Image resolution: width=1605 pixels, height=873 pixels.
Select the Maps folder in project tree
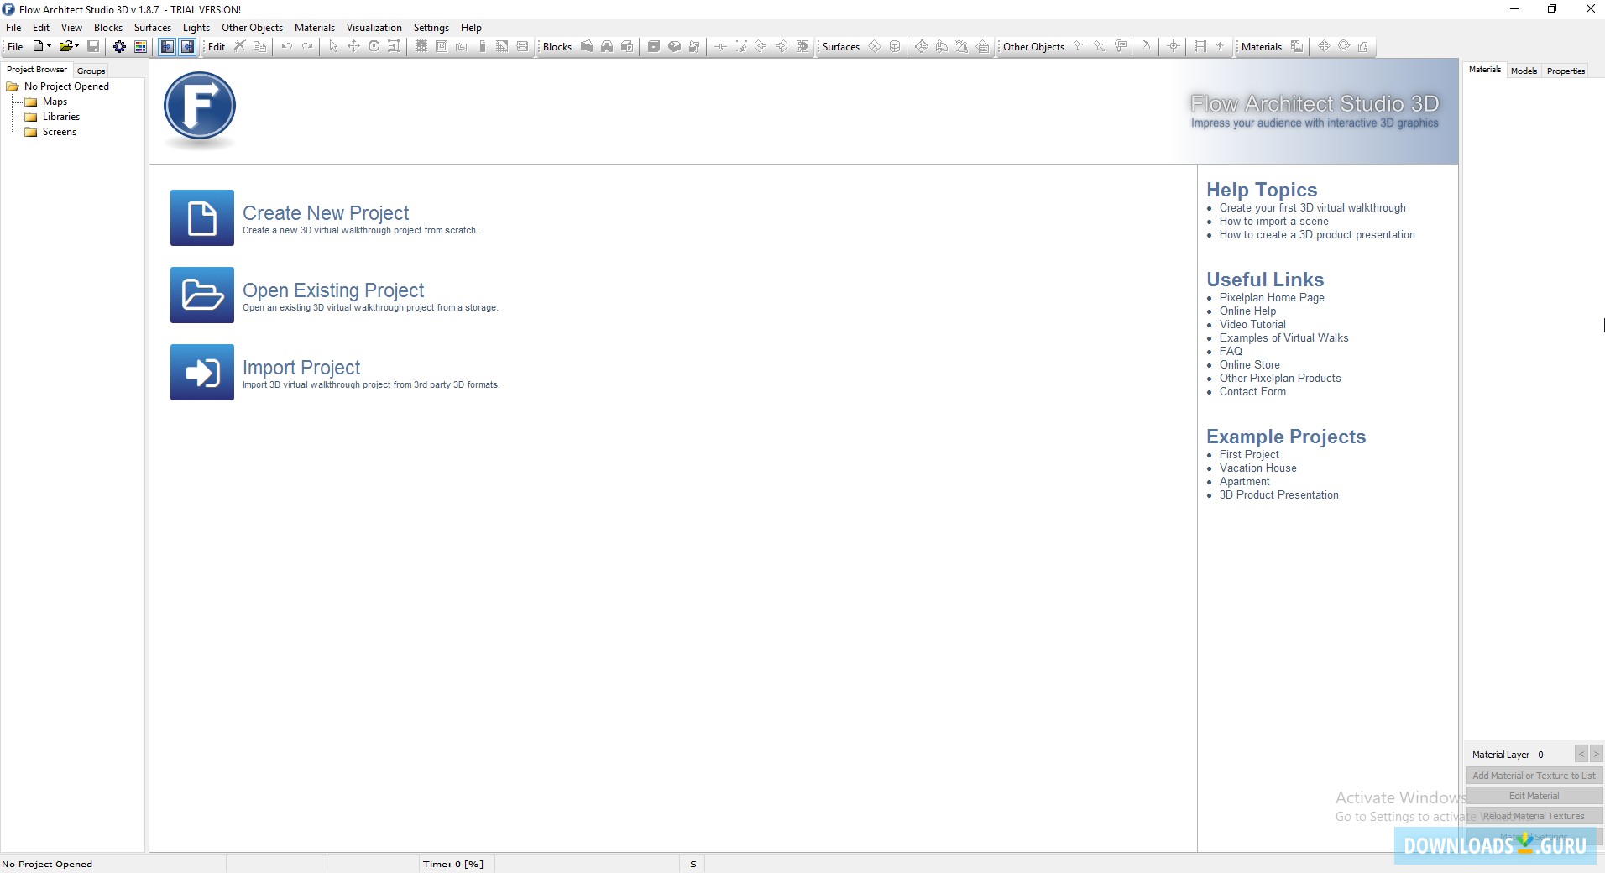tap(55, 102)
